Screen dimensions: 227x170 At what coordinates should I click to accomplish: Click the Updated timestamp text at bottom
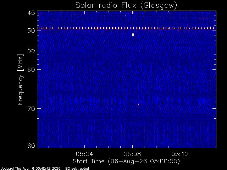tap(31, 169)
